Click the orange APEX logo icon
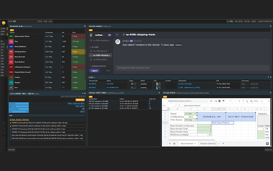Viewport: 273px width, 171px height. pyautogui.click(x=3, y=23)
